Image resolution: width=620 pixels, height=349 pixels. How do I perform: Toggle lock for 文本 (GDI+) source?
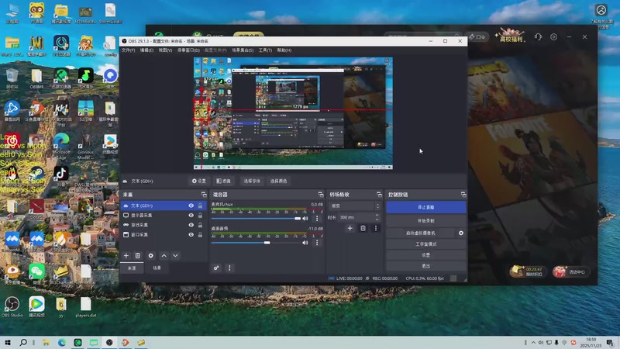(200, 206)
